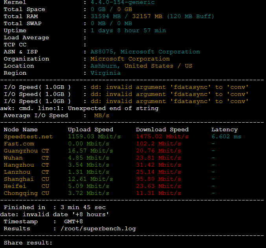Click location 'Ashburn, United States / US'

141,66
